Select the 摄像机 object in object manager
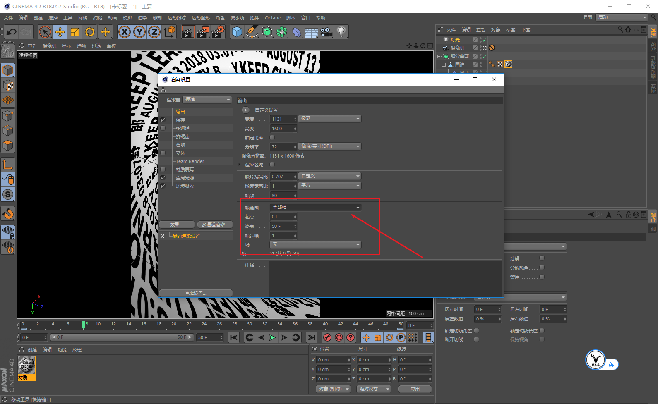 click(x=457, y=48)
